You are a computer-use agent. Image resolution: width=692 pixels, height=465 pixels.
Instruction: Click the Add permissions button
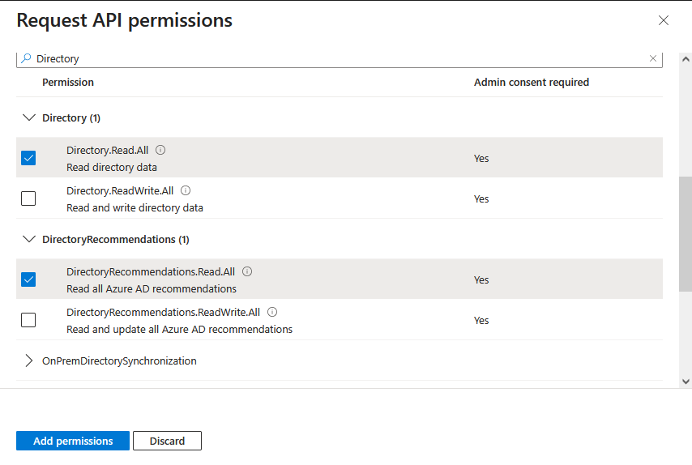point(73,441)
